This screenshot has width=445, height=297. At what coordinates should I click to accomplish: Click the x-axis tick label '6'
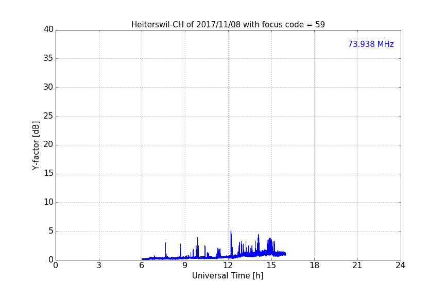point(142,266)
